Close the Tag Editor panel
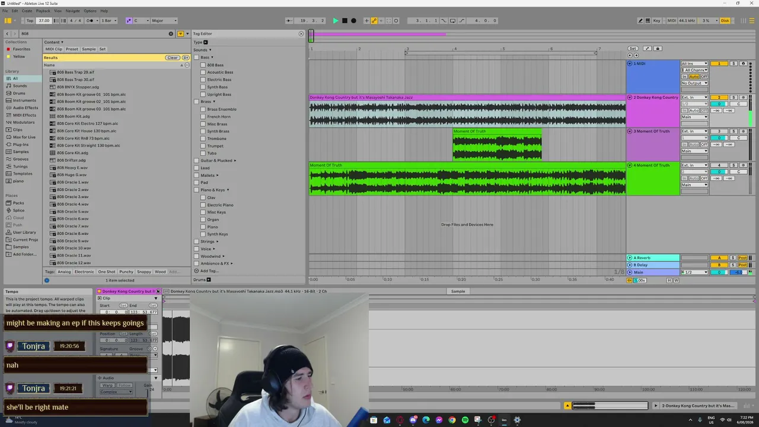The height and width of the screenshot is (427, 759). 301,34
